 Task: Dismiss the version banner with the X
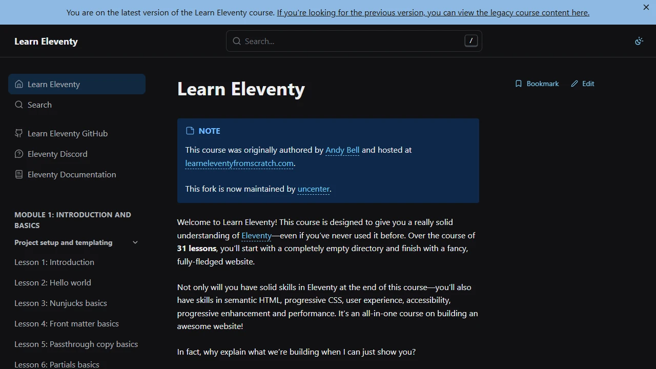[x=646, y=7]
